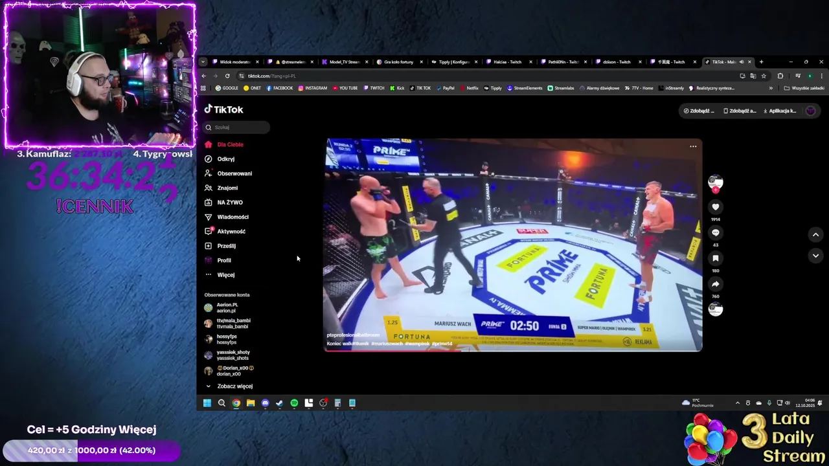Viewport: 829px width, 466px height.
Task: Show hidden system tray icons
Action: click(x=737, y=403)
